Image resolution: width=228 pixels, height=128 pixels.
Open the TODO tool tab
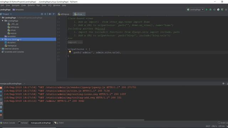tap(59, 123)
